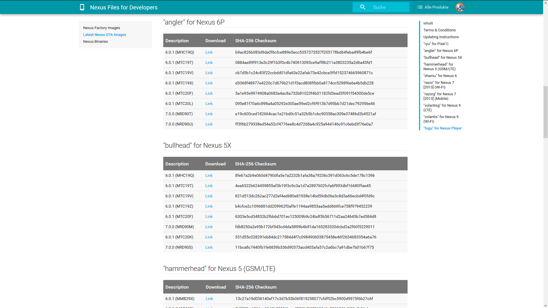This screenshot has width=548, height=308.
Task: Download angler 6.0.1 (MTC19V) Link
Action: pos(209,73)
